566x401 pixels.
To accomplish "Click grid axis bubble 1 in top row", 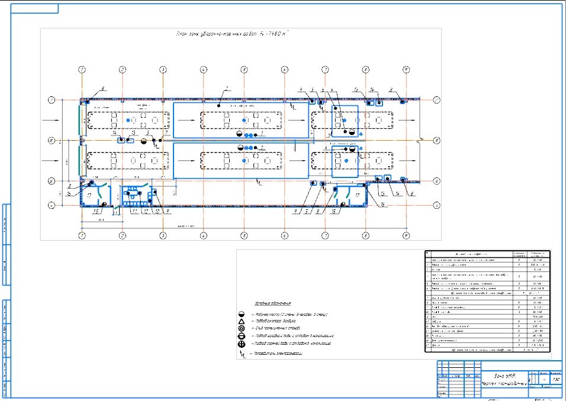I will 82,70.
